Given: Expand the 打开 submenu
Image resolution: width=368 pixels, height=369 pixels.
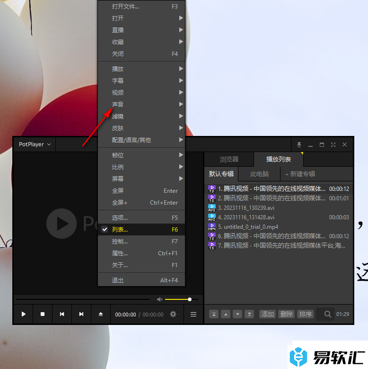Looking at the screenshot, I should coord(141,18).
